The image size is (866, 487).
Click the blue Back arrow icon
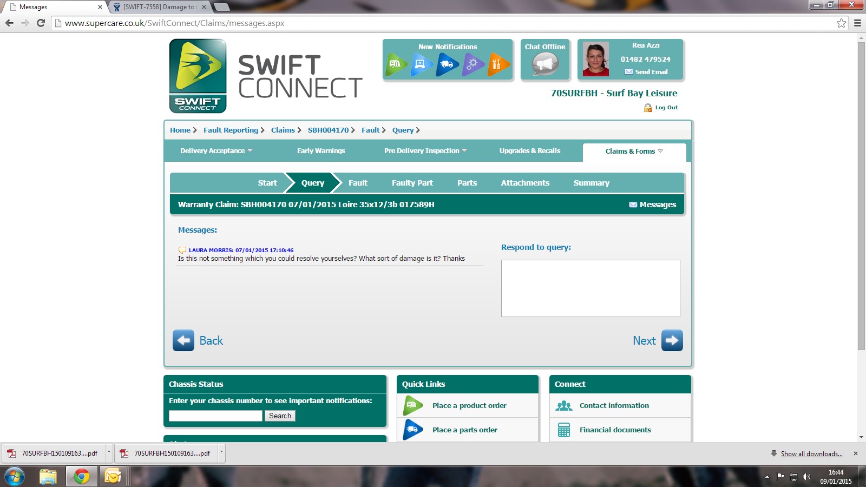tap(183, 340)
